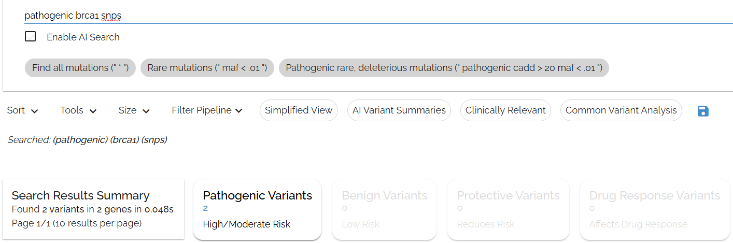
Task: Expand the Tools dropdown menu
Action: [78, 110]
